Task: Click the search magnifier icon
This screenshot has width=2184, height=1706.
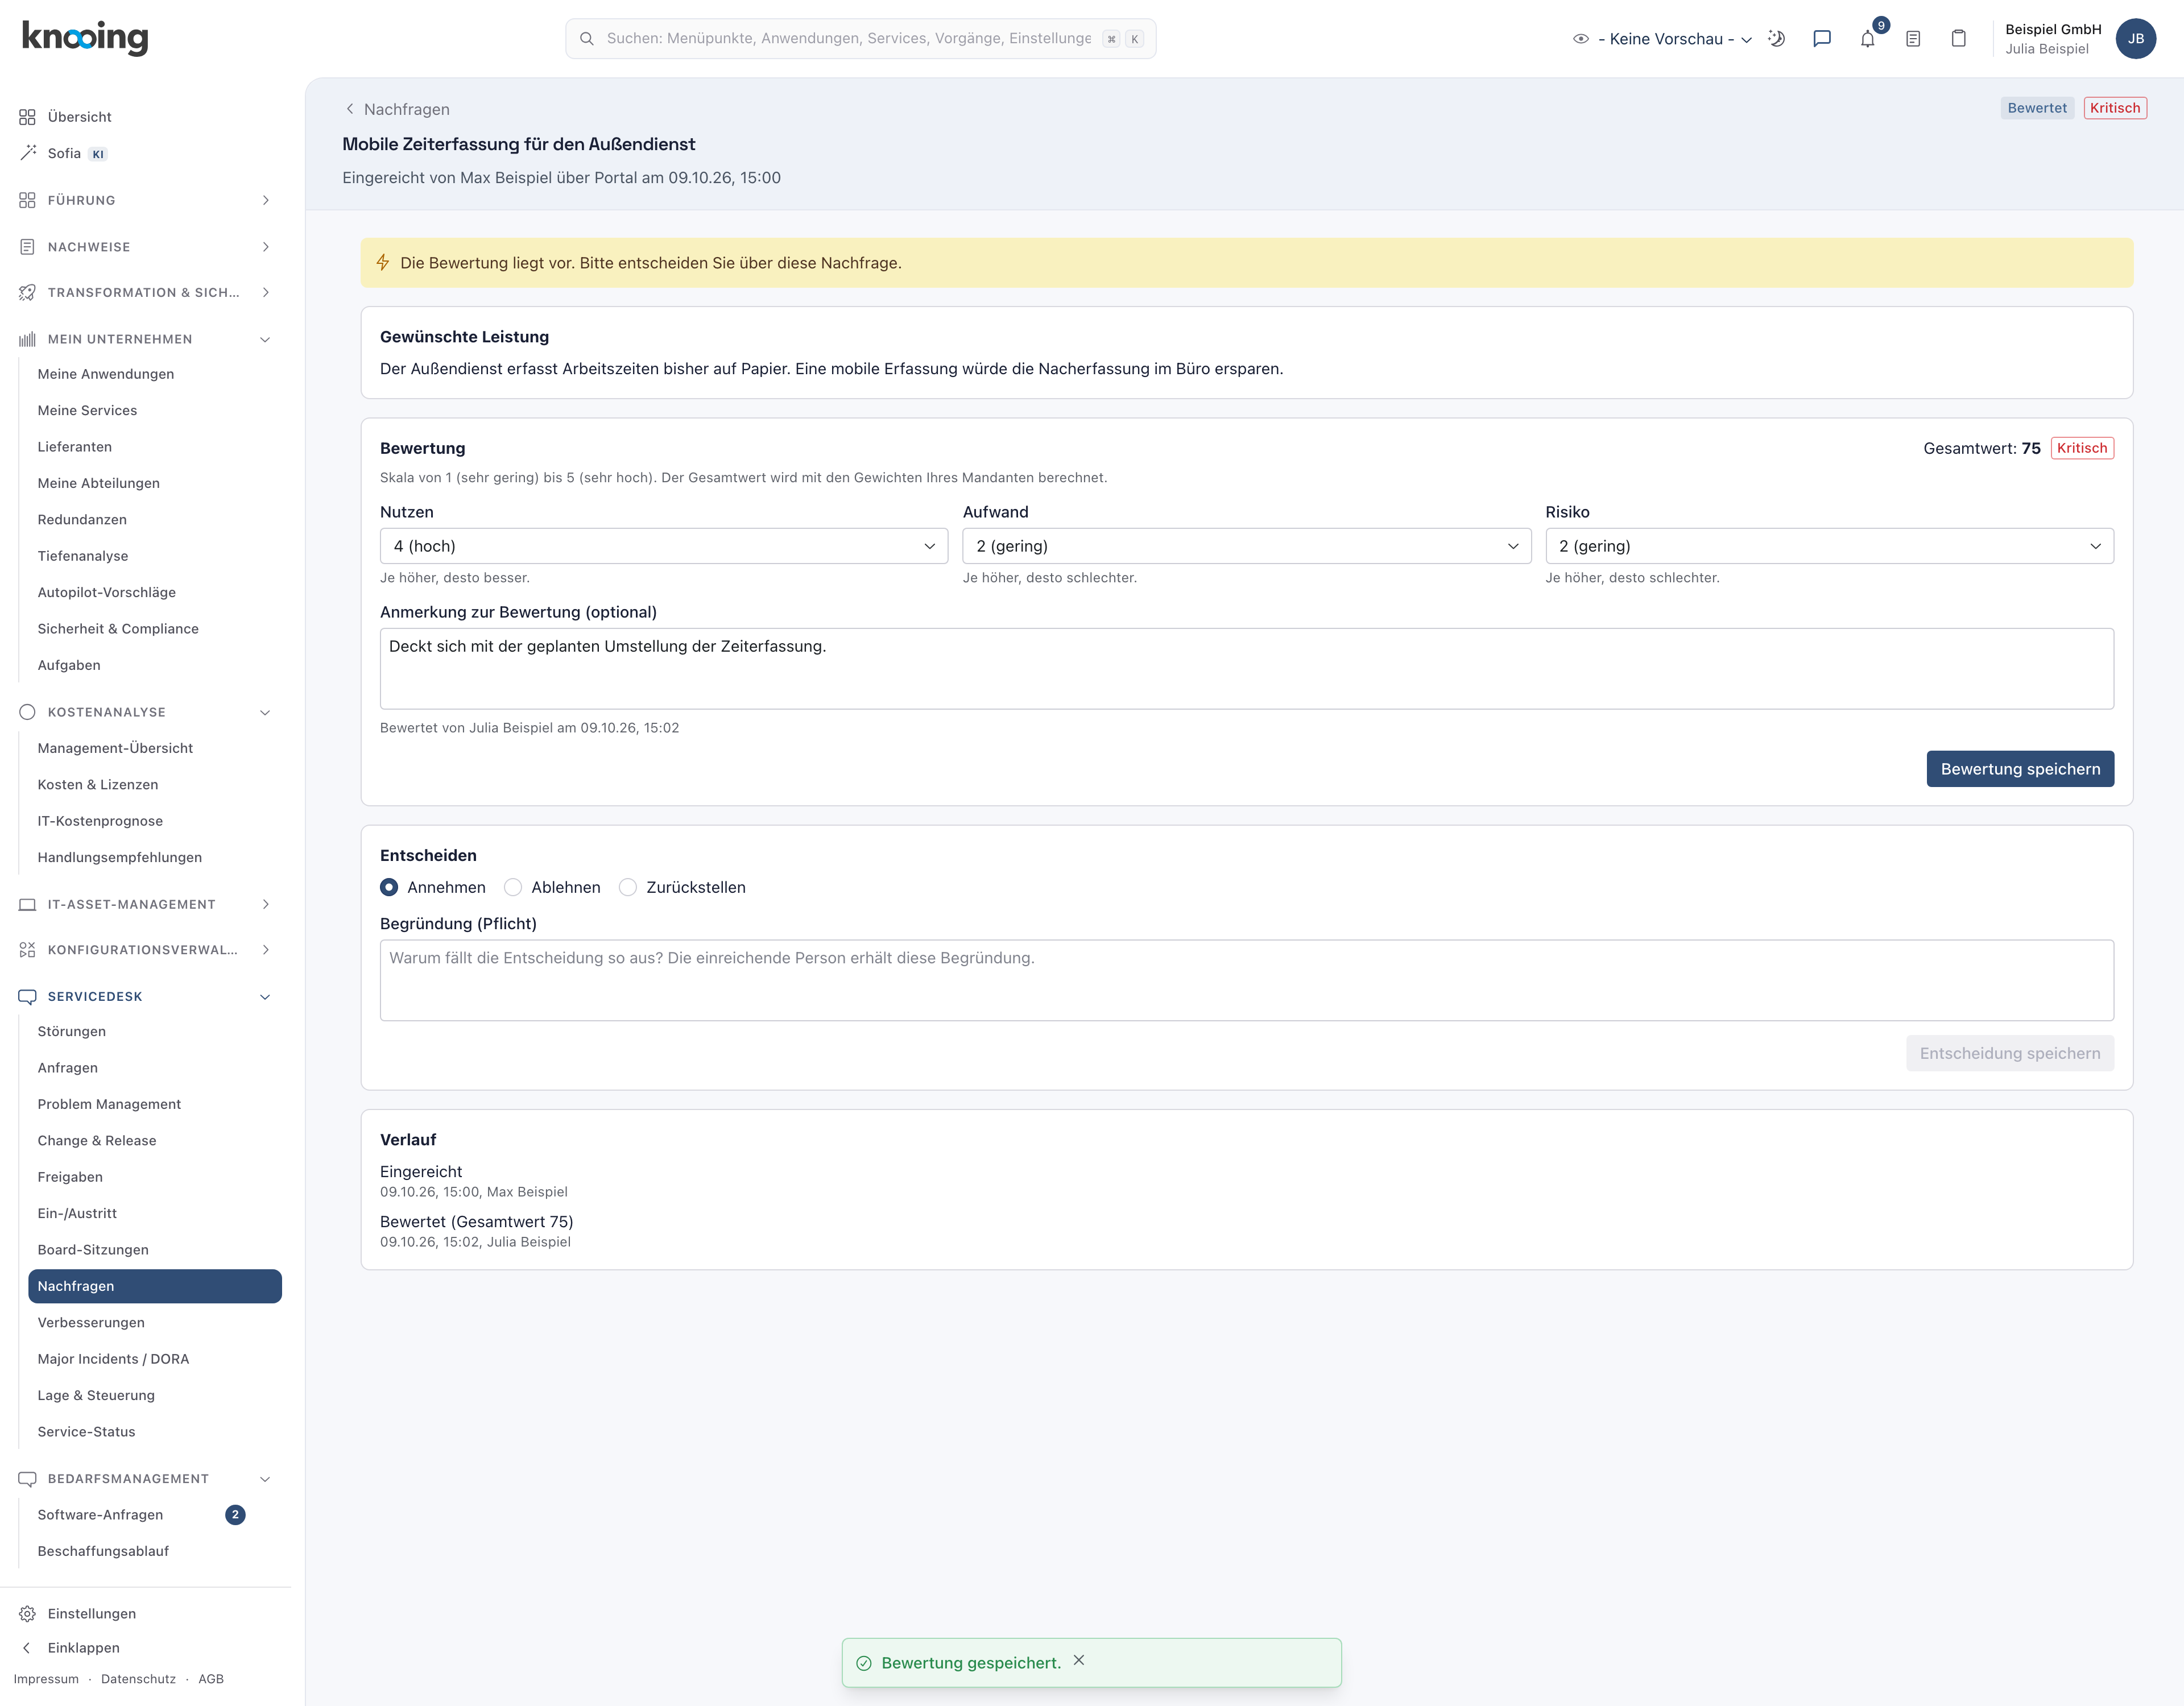Action: 587,38
